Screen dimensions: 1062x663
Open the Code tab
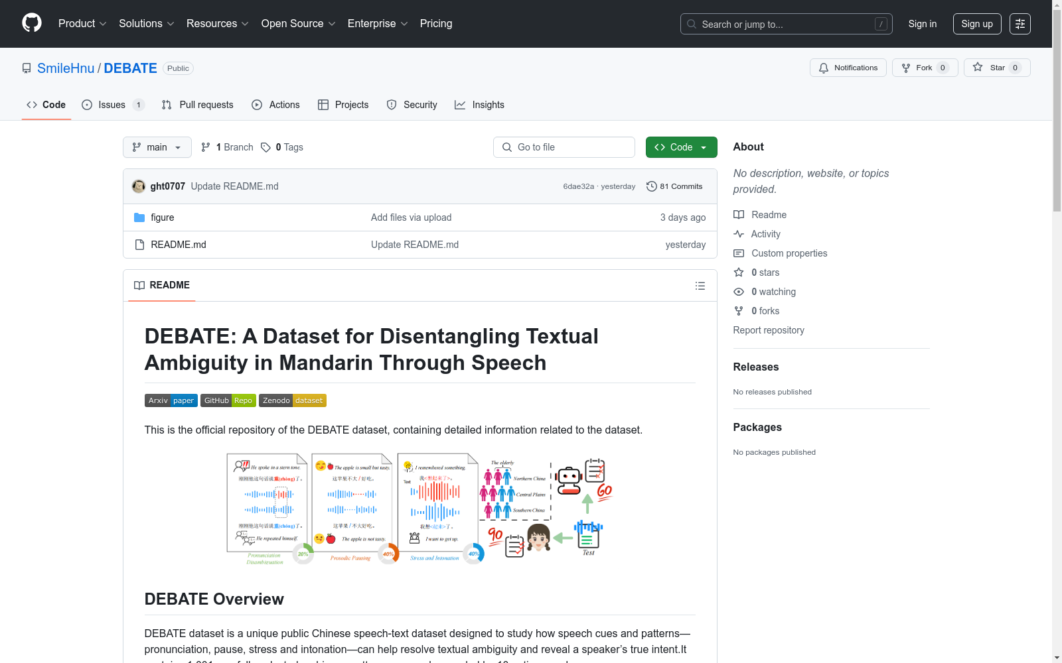click(46, 105)
